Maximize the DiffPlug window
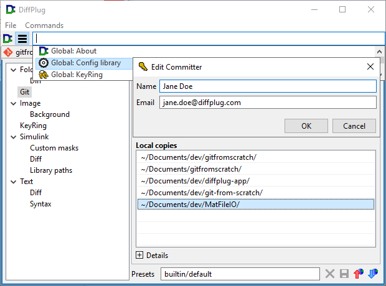 (x=342, y=9)
